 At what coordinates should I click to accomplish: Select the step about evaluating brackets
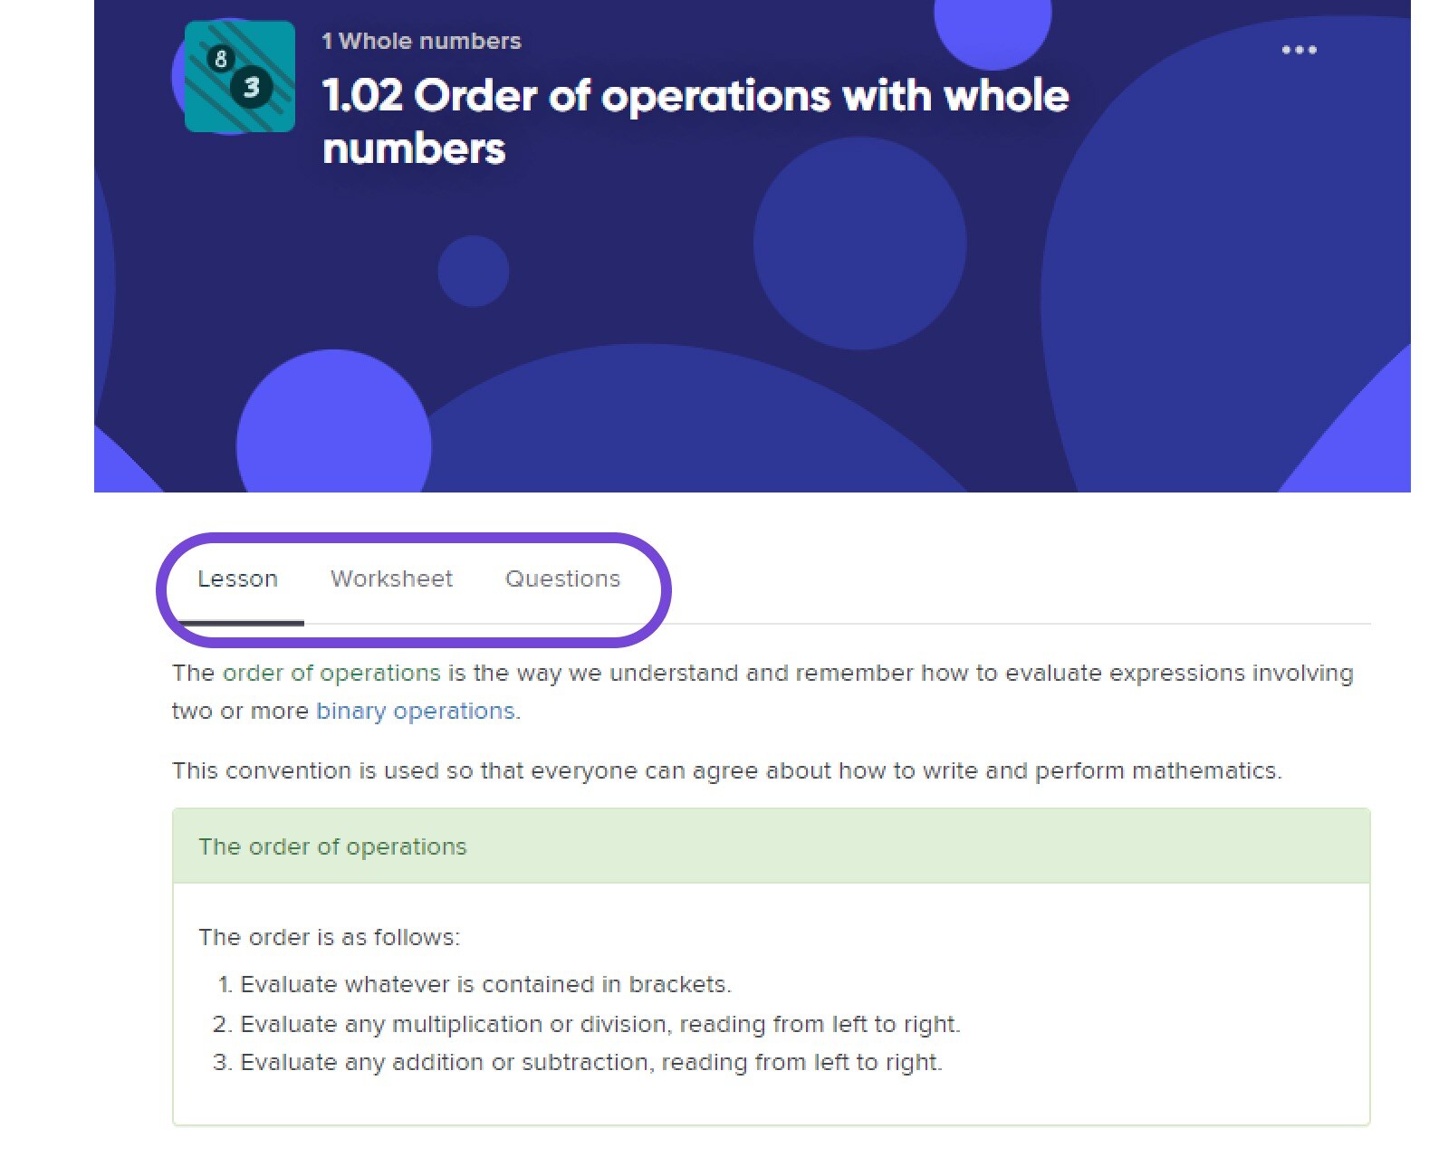[x=485, y=985]
